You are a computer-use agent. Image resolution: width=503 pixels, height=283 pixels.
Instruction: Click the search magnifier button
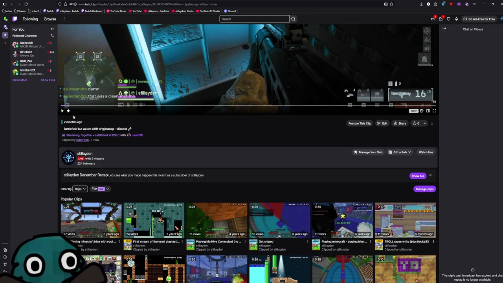pyautogui.click(x=293, y=19)
